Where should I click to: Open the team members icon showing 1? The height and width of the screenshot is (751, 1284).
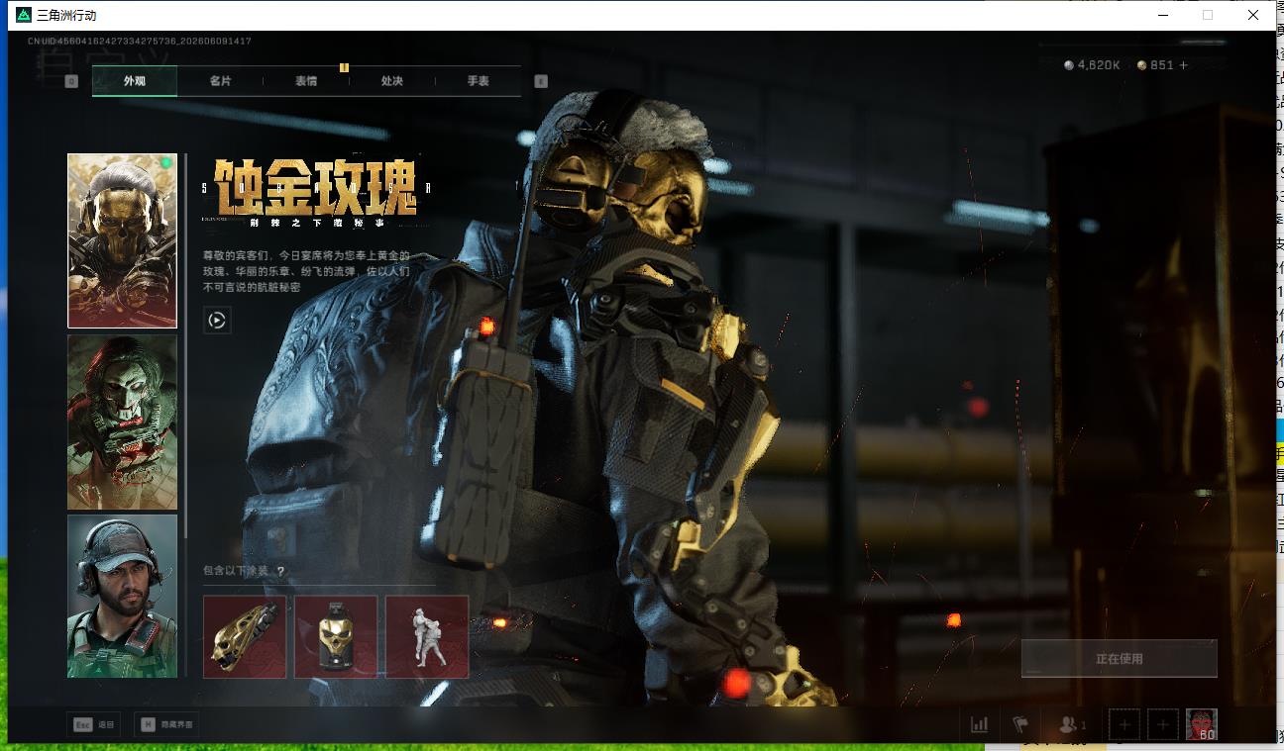click(1072, 724)
